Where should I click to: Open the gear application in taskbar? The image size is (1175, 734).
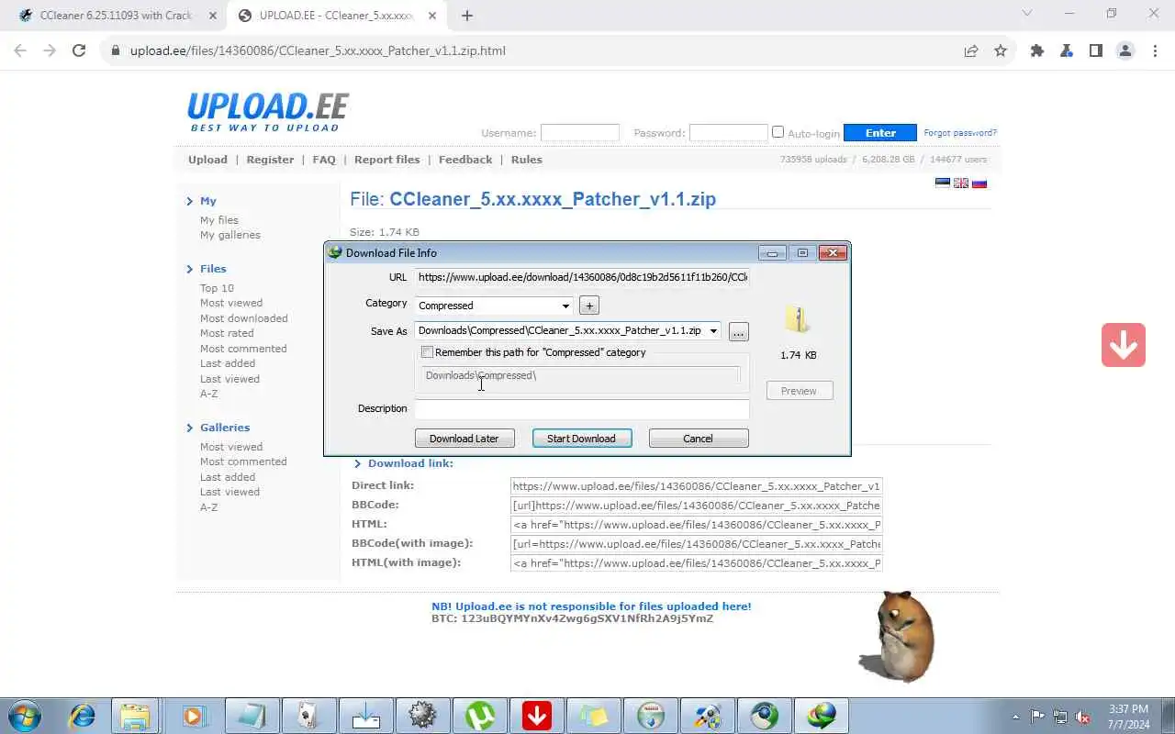pyautogui.click(x=422, y=716)
